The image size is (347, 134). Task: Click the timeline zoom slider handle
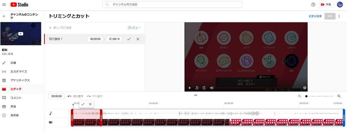click(x=306, y=96)
